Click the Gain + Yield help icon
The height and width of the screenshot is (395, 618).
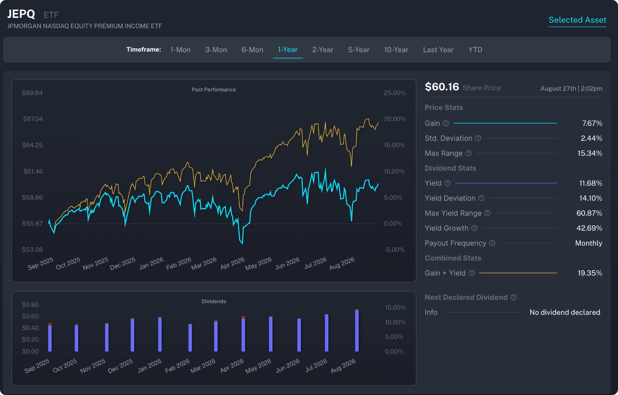click(472, 273)
